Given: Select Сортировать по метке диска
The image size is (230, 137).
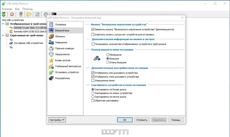Looking at the screenshot, I should coord(93,97).
